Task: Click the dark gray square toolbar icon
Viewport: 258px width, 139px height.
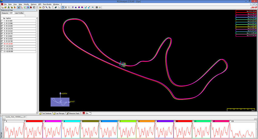Action: pyautogui.click(x=97, y=7)
